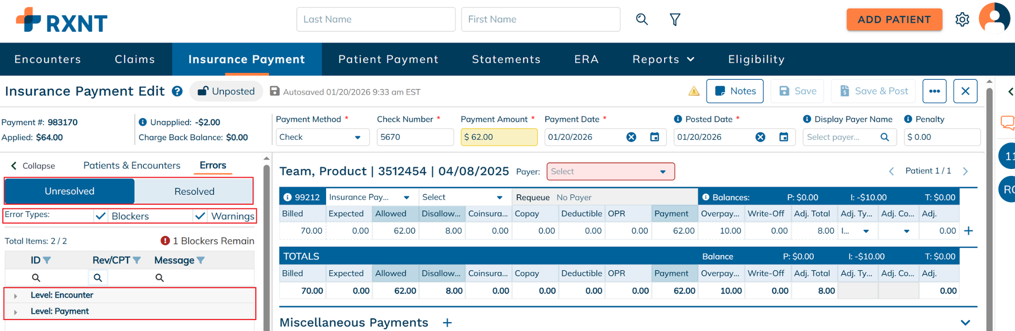Click the patient search magnifier icon
Screen dimensions: 1015x331
pyautogui.click(x=642, y=19)
